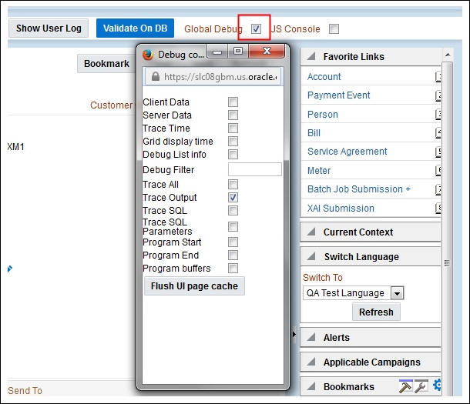
Task: Click the sidebar scrollbar up arrow
Action: click(448, 55)
